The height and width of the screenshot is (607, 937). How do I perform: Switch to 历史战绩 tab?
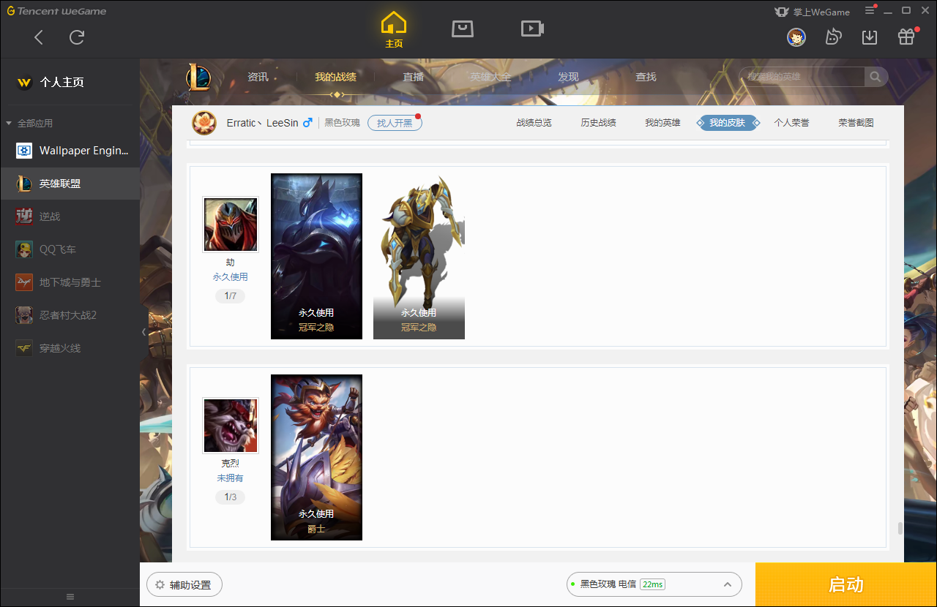tap(598, 123)
